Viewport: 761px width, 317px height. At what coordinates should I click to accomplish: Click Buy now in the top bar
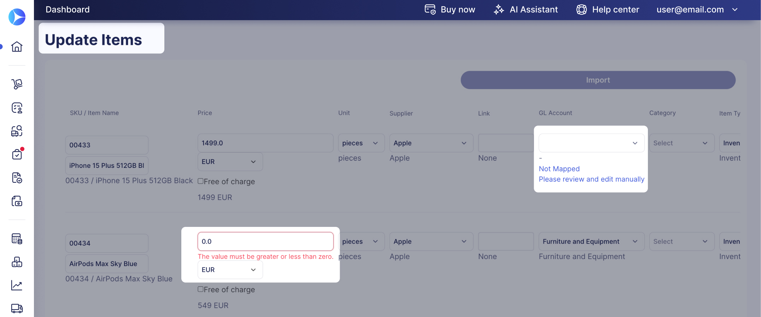pyautogui.click(x=450, y=10)
